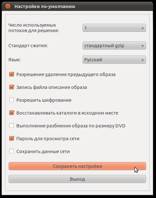Viewport: 156px width, 198px height.
Task: Toggle Восстанавливать каталоги в исходном месте
Action: pyautogui.click(x=12, y=113)
